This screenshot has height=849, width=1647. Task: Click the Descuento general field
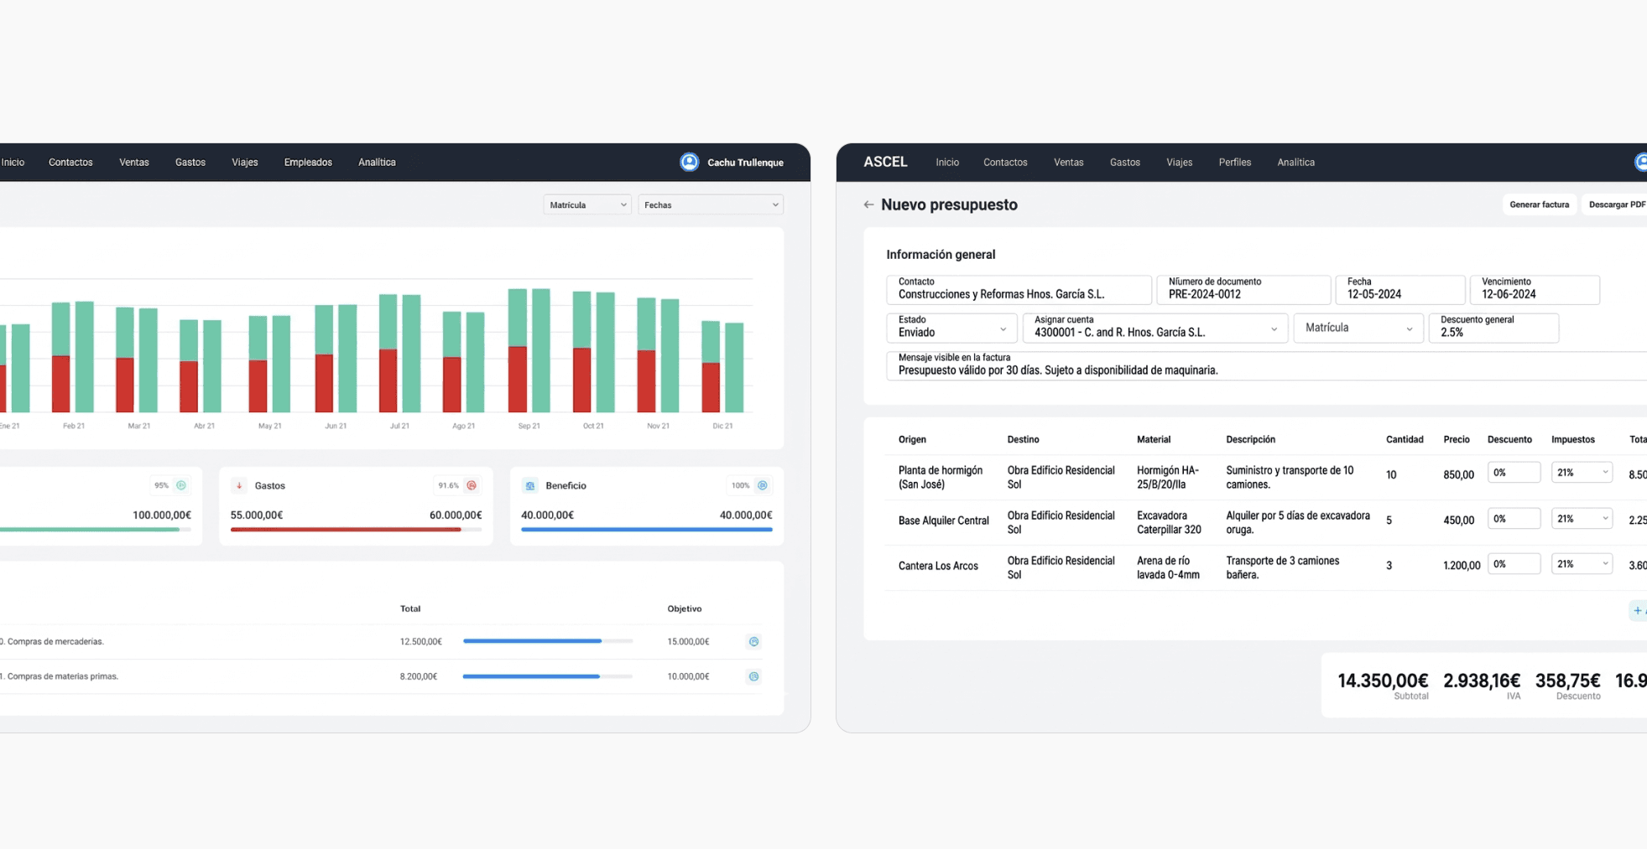pos(1493,328)
